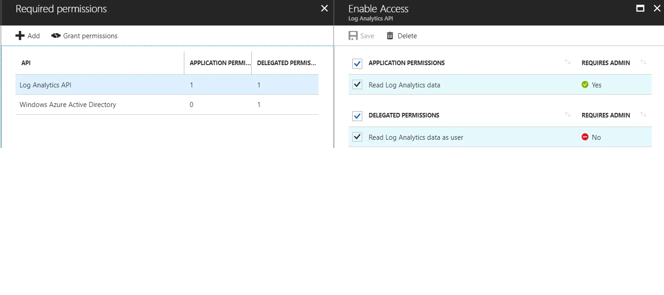Uncheck Read Log Analytics data checkbox
The height and width of the screenshot is (295, 664).
pyautogui.click(x=357, y=85)
